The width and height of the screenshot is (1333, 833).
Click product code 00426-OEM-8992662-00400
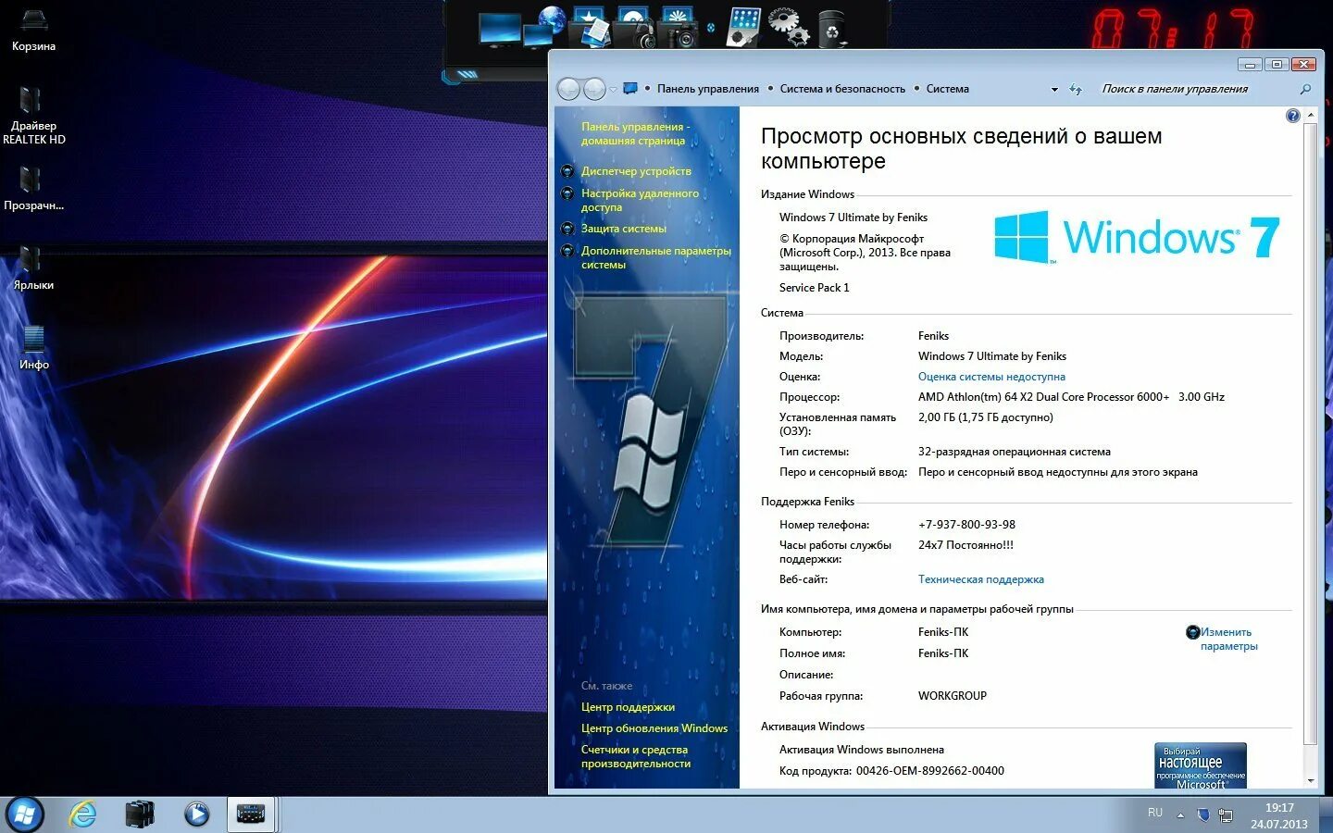pyautogui.click(x=929, y=771)
